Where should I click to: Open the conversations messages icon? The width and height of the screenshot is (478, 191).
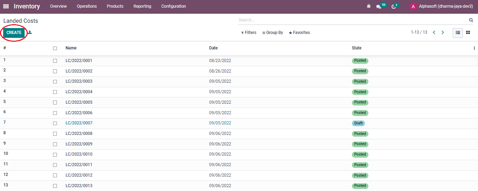379,7
